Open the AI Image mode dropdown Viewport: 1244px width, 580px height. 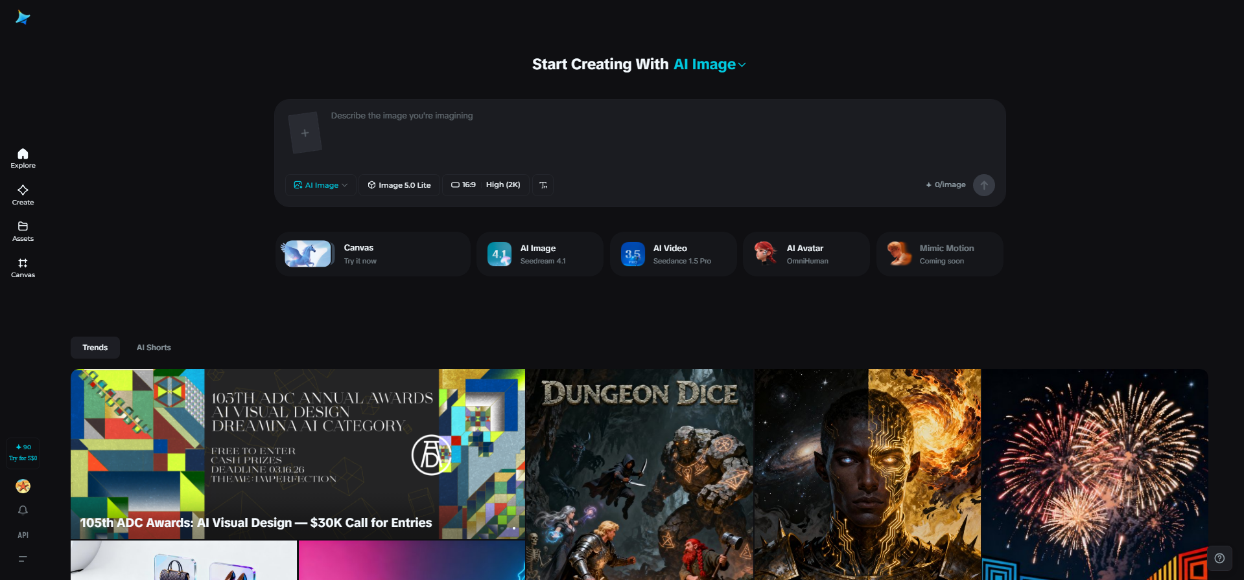click(x=320, y=185)
